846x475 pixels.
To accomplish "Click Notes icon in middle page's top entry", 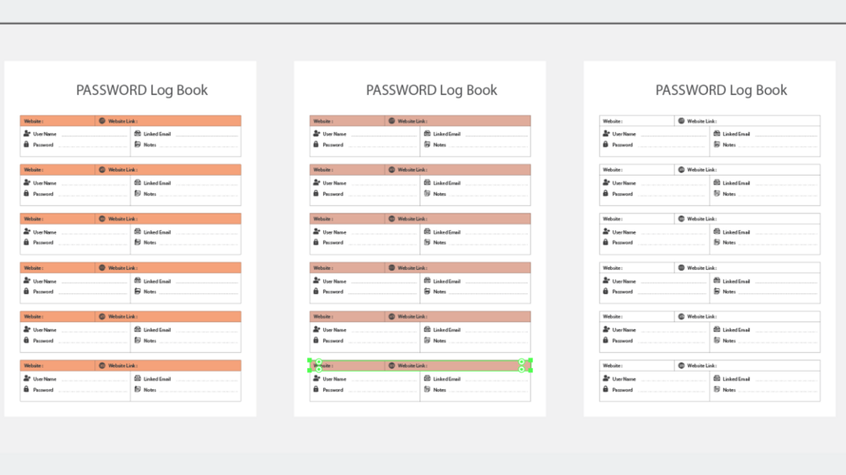I will 428,145.
